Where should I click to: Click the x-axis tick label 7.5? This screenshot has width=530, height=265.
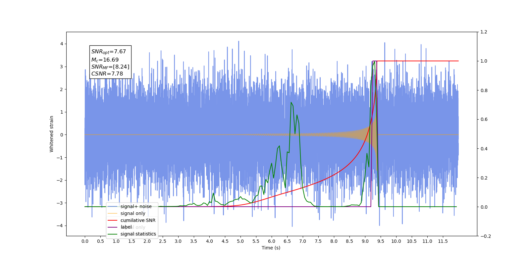(x=318, y=241)
